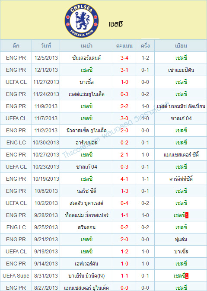Select home team นิวคาสเซิ่ล ยูไนเต็ด
The width and height of the screenshot is (207, 291).
coord(86,131)
